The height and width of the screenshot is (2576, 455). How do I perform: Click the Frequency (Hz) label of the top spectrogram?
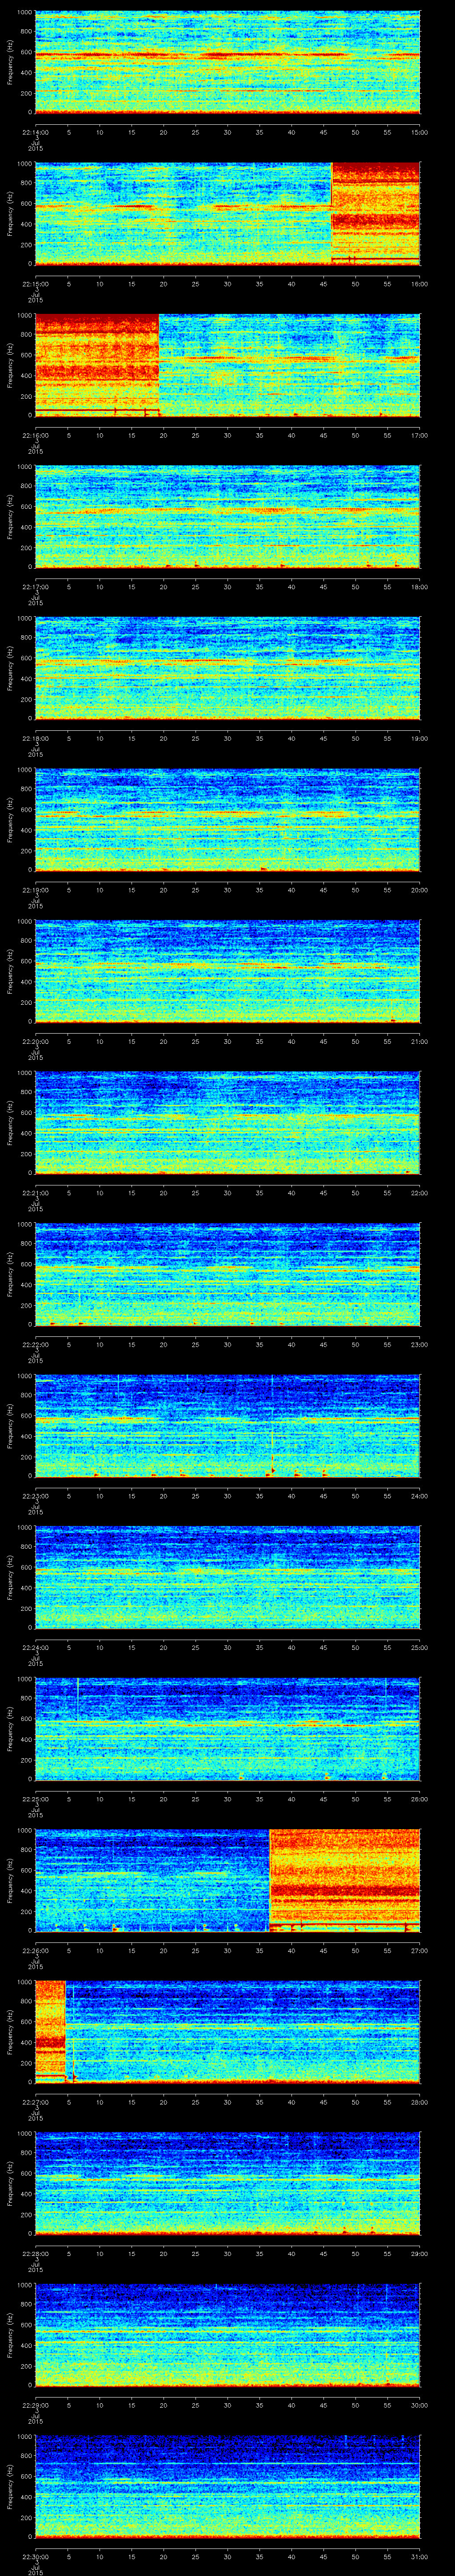tap(10, 62)
